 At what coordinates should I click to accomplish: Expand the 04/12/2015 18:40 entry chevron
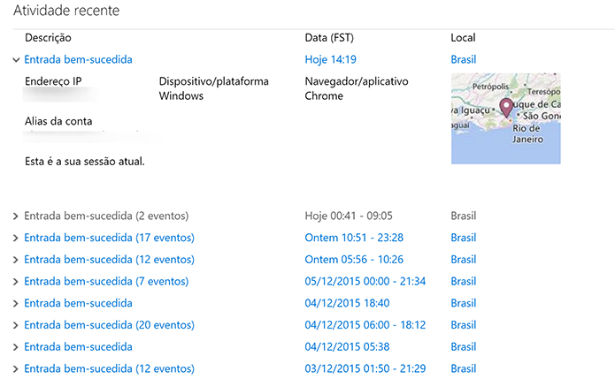pos(16,303)
